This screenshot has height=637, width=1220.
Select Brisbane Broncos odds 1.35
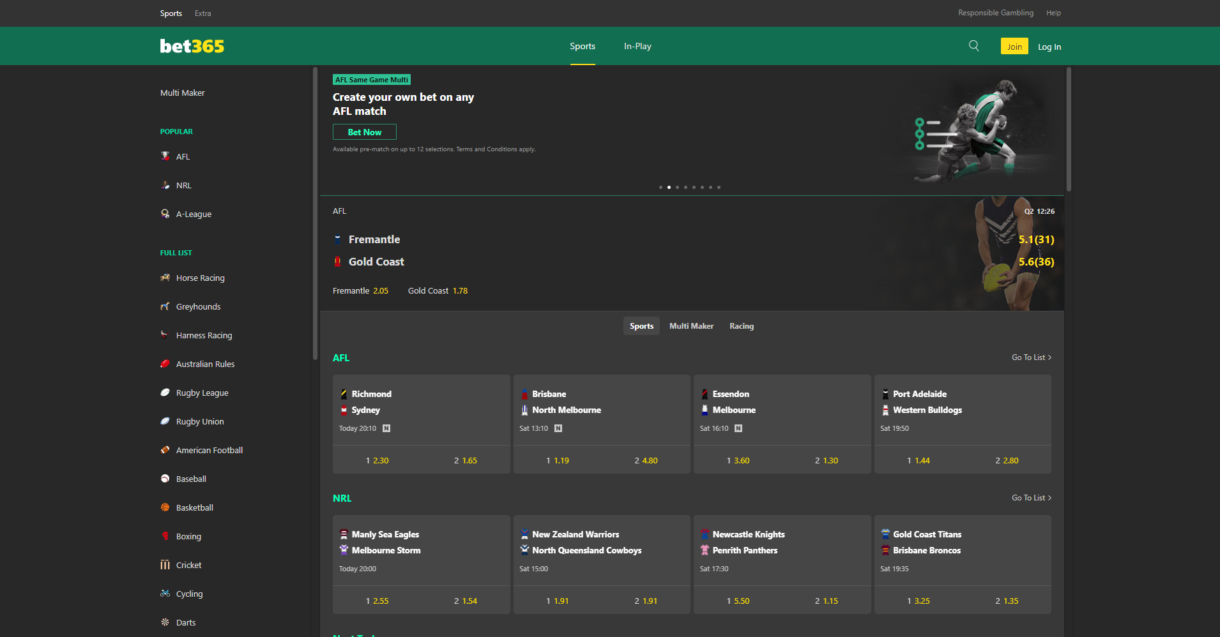[x=1007, y=601]
